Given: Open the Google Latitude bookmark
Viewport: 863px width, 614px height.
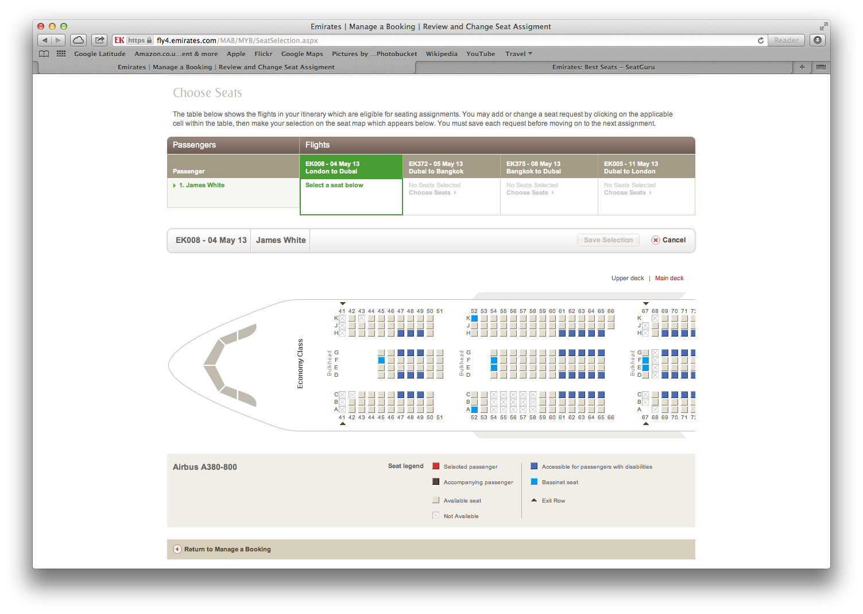Looking at the screenshot, I should coord(100,54).
